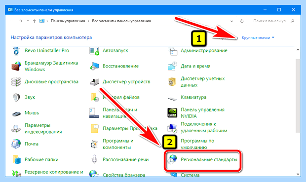Click the Администрирование icon
The height and width of the screenshot is (182, 306).
173,51
